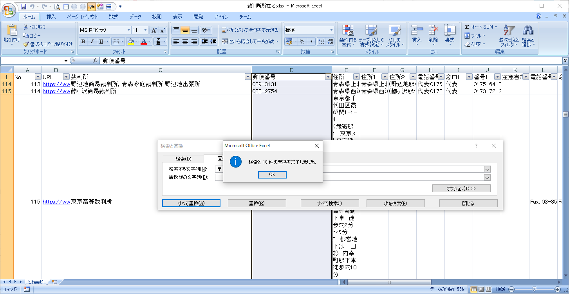The width and height of the screenshot is (569, 294).
Task: Open the 数式 ribbon tab
Action: pos(114,17)
